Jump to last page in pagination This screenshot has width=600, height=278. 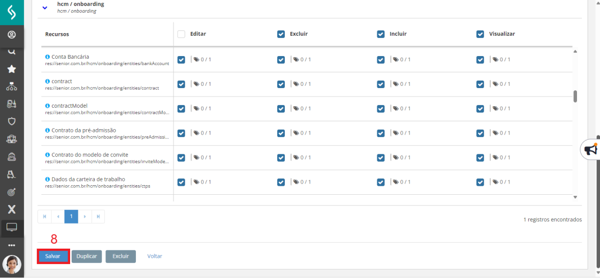click(x=98, y=217)
